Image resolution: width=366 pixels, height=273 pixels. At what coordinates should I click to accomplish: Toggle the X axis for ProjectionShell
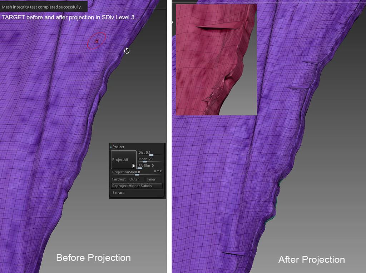pyautogui.click(x=155, y=172)
